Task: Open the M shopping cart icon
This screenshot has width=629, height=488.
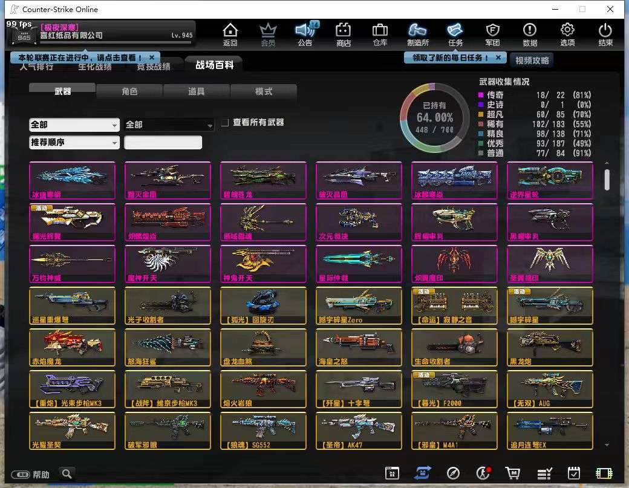Action: coord(513,473)
